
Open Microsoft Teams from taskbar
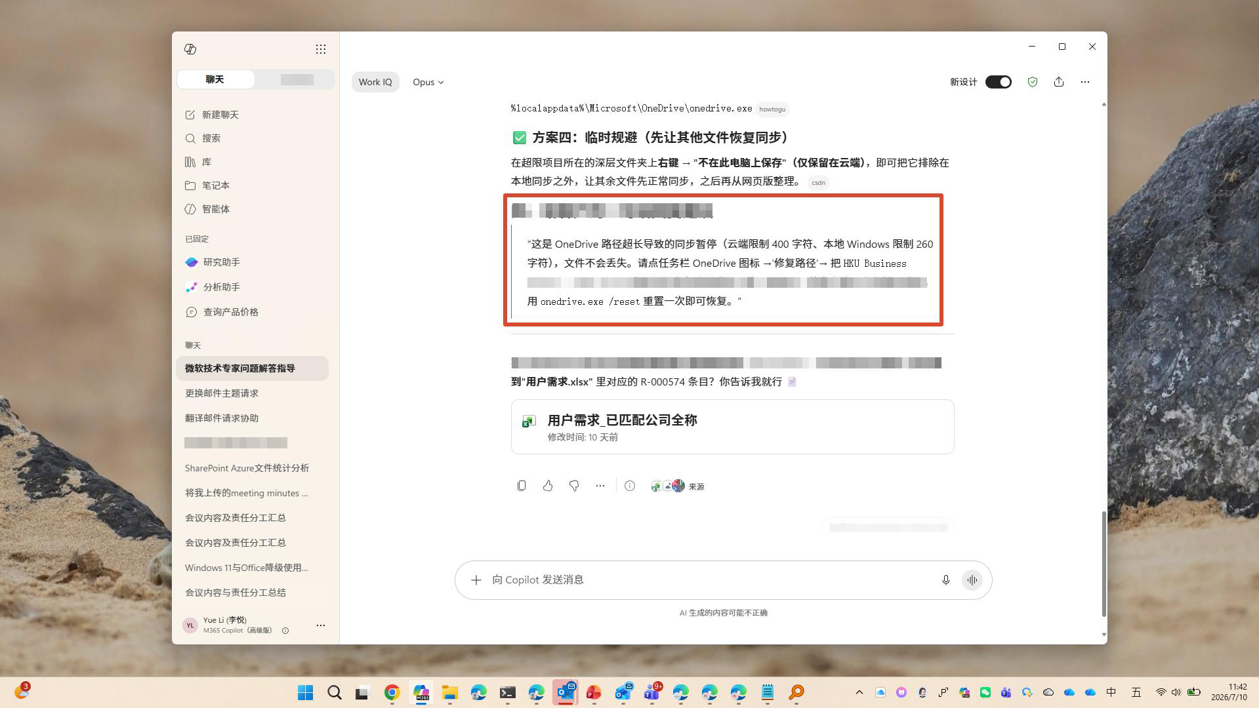[651, 692]
